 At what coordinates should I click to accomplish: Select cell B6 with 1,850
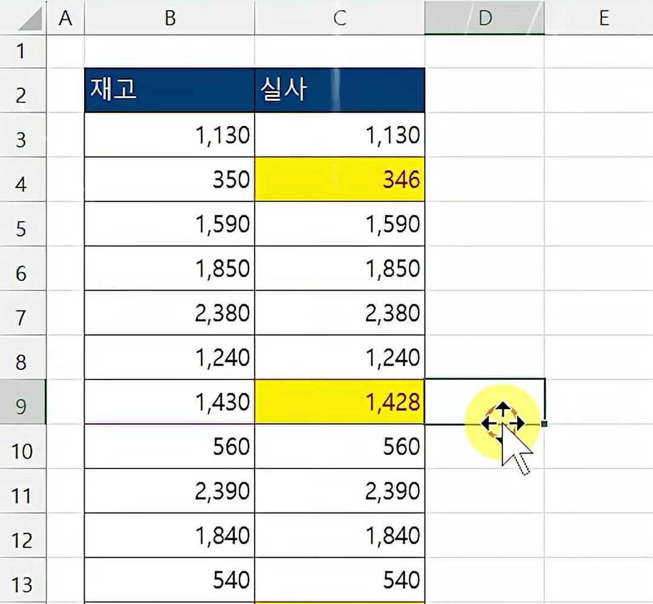click(169, 269)
